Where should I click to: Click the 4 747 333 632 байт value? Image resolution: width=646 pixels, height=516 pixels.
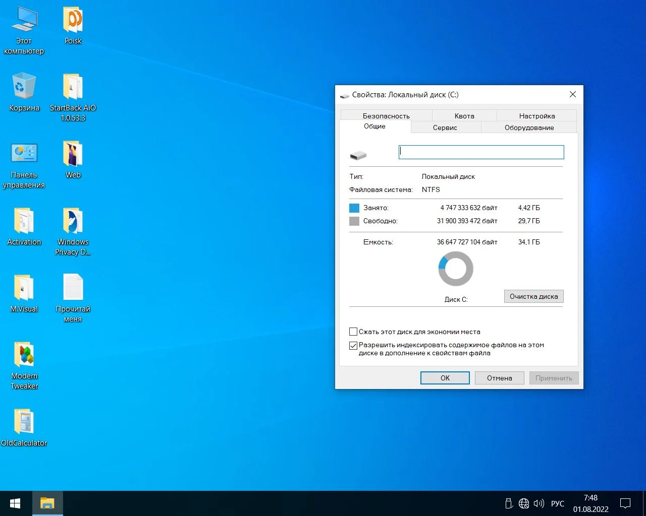pyautogui.click(x=468, y=208)
